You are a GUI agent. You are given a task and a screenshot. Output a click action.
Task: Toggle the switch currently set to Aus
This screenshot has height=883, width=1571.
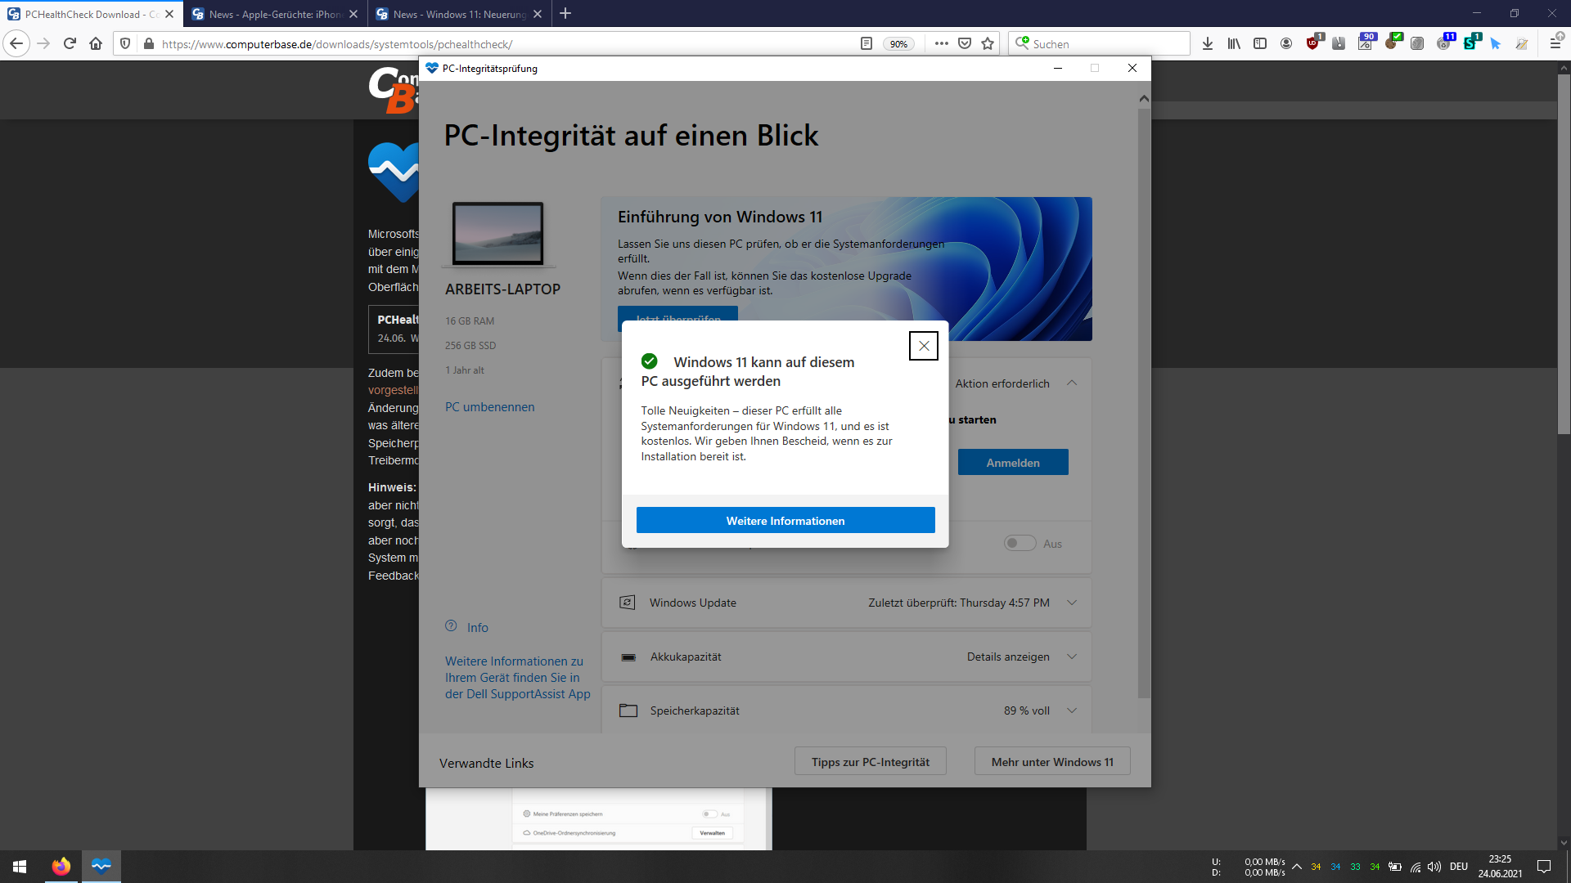click(x=1020, y=543)
